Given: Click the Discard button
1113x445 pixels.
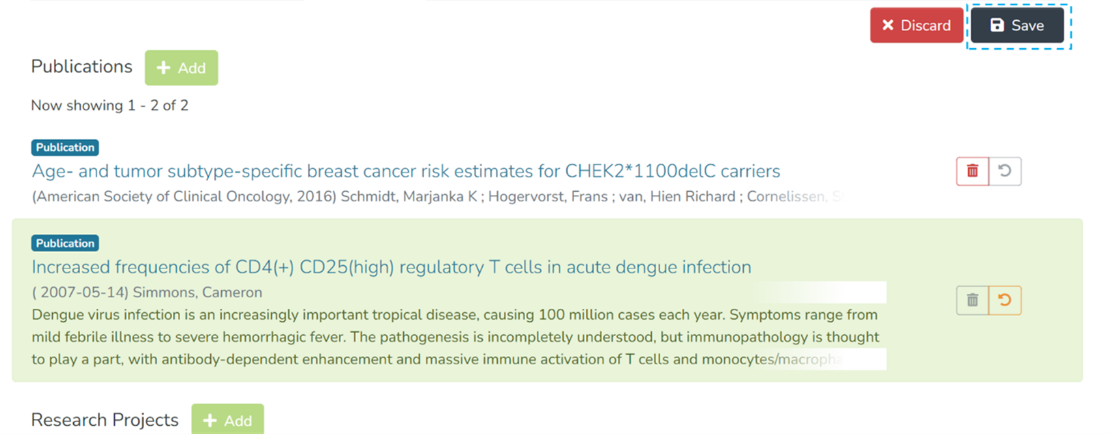Looking at the screenshot, I should pyautogui.click(x=916, y=25).
